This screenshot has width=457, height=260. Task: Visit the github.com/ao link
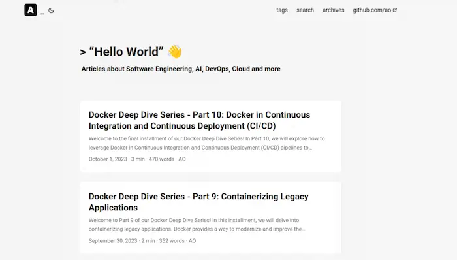point(375,10)
